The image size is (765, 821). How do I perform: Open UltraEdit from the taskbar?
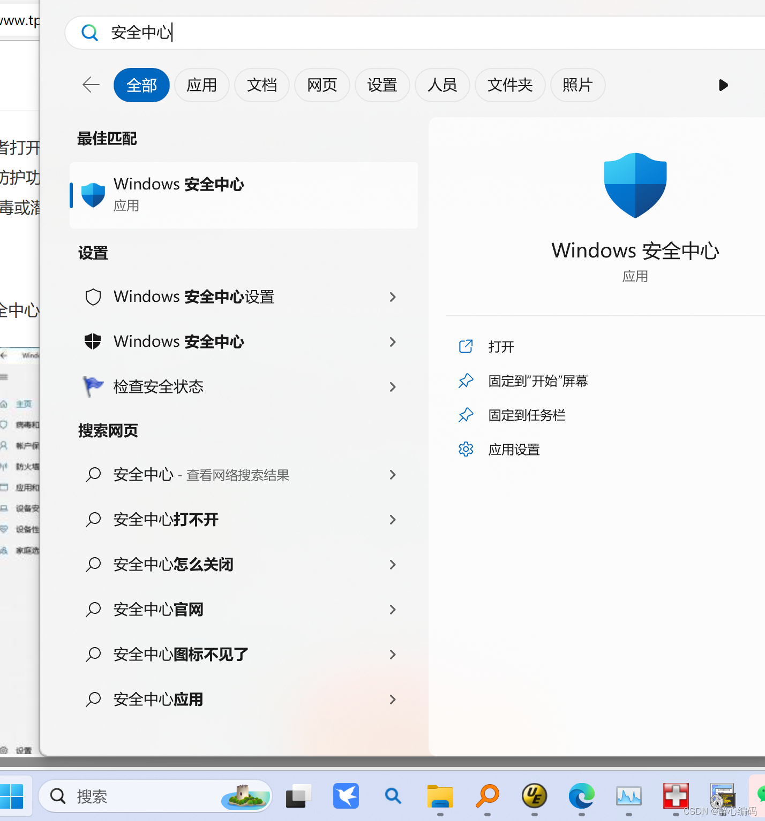(535, 796)
